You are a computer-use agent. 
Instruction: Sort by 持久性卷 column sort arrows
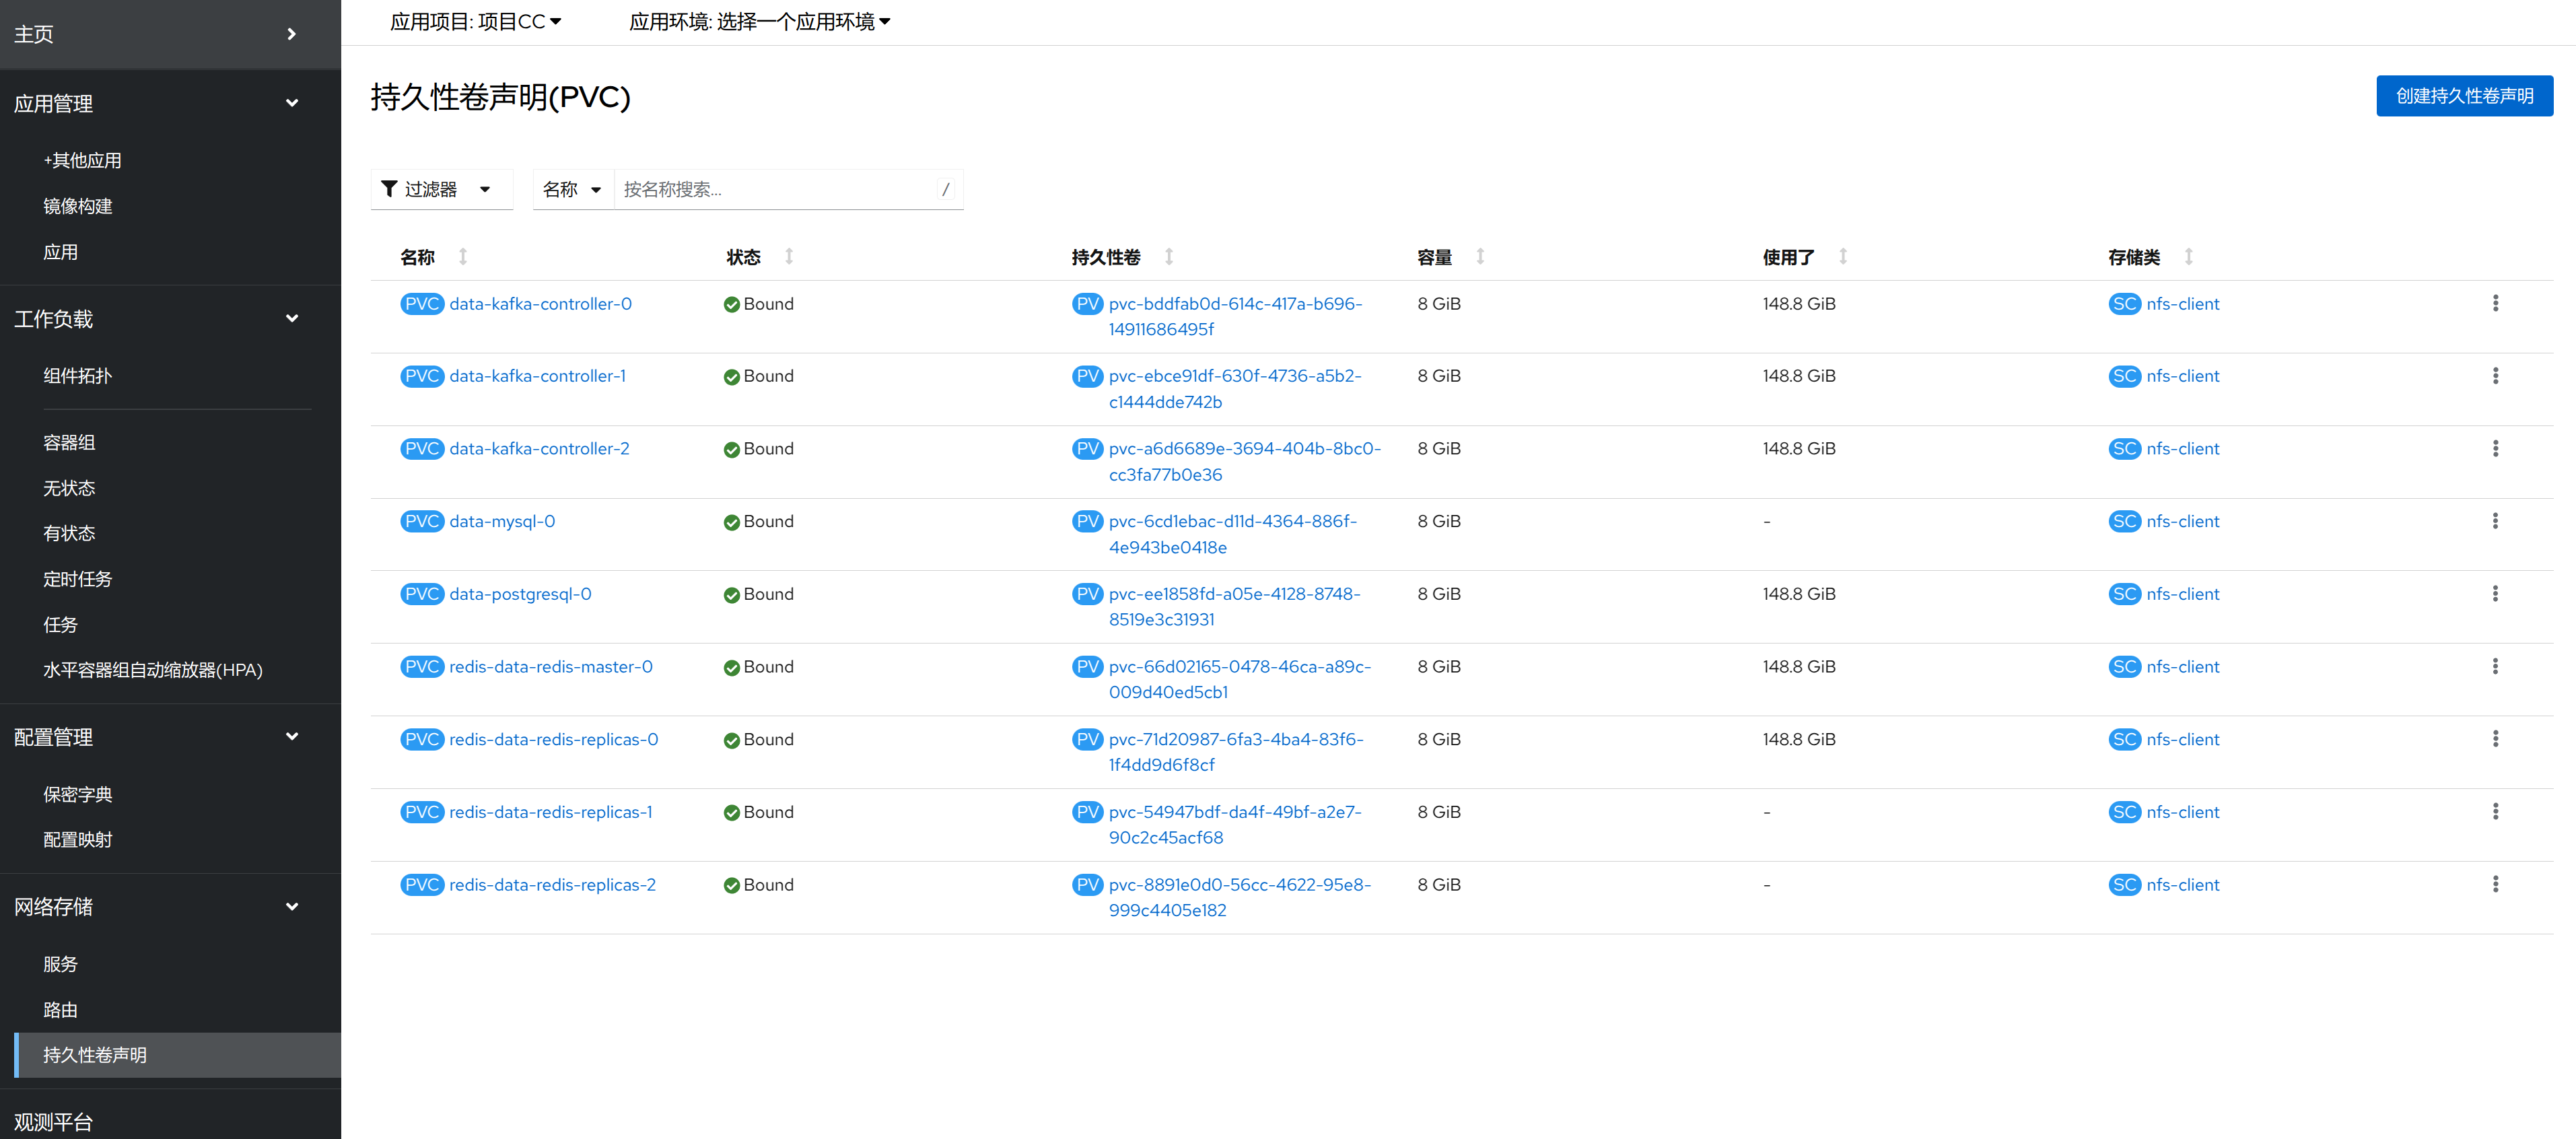(1168, 257)
